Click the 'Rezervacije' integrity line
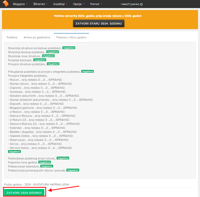The image size is (200, 197). [38, 140]
